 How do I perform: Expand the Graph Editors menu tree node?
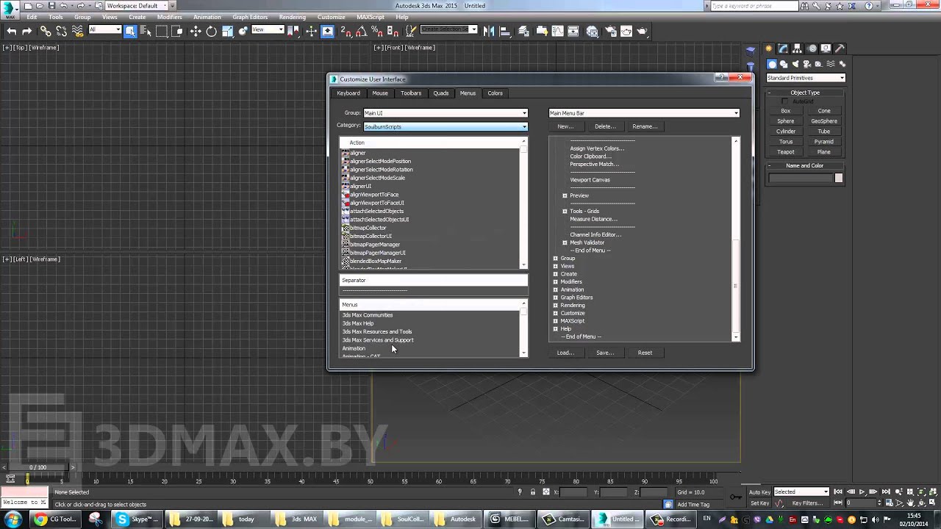point(555,298)
